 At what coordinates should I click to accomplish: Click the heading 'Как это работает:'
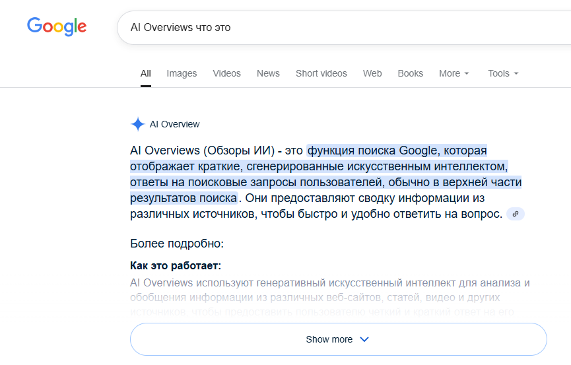coord(176,265)
